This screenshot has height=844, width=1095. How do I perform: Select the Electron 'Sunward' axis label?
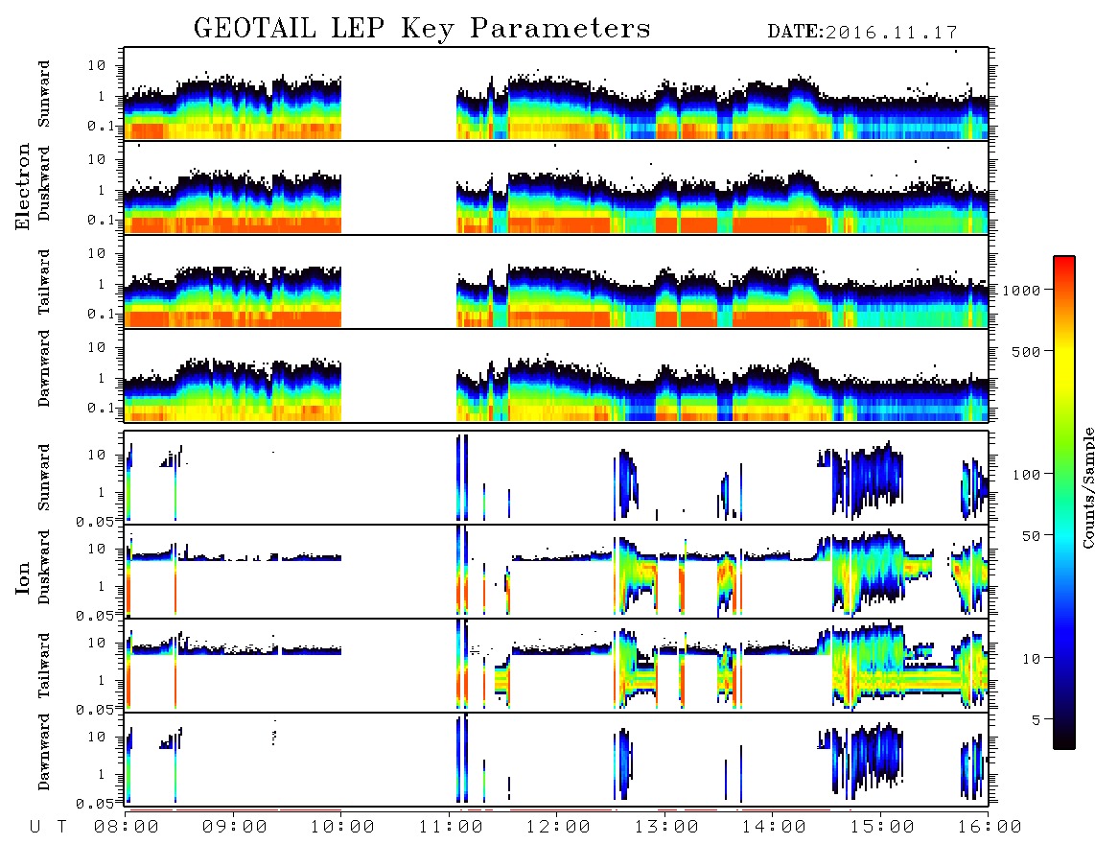[x=44, y=94]
